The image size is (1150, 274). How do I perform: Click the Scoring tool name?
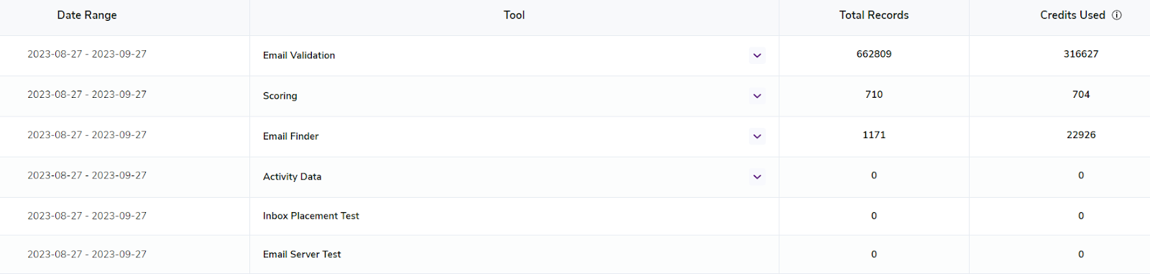pyautogui.click(x=280, y=96)
